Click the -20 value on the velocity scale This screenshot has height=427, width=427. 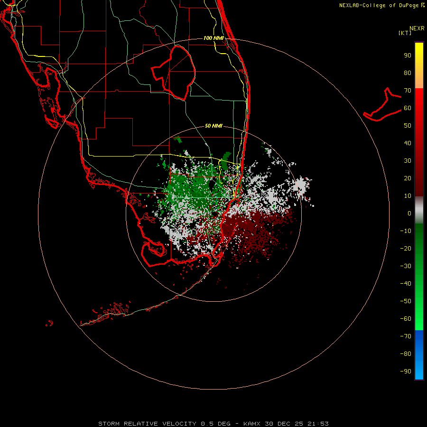point(406,248)
